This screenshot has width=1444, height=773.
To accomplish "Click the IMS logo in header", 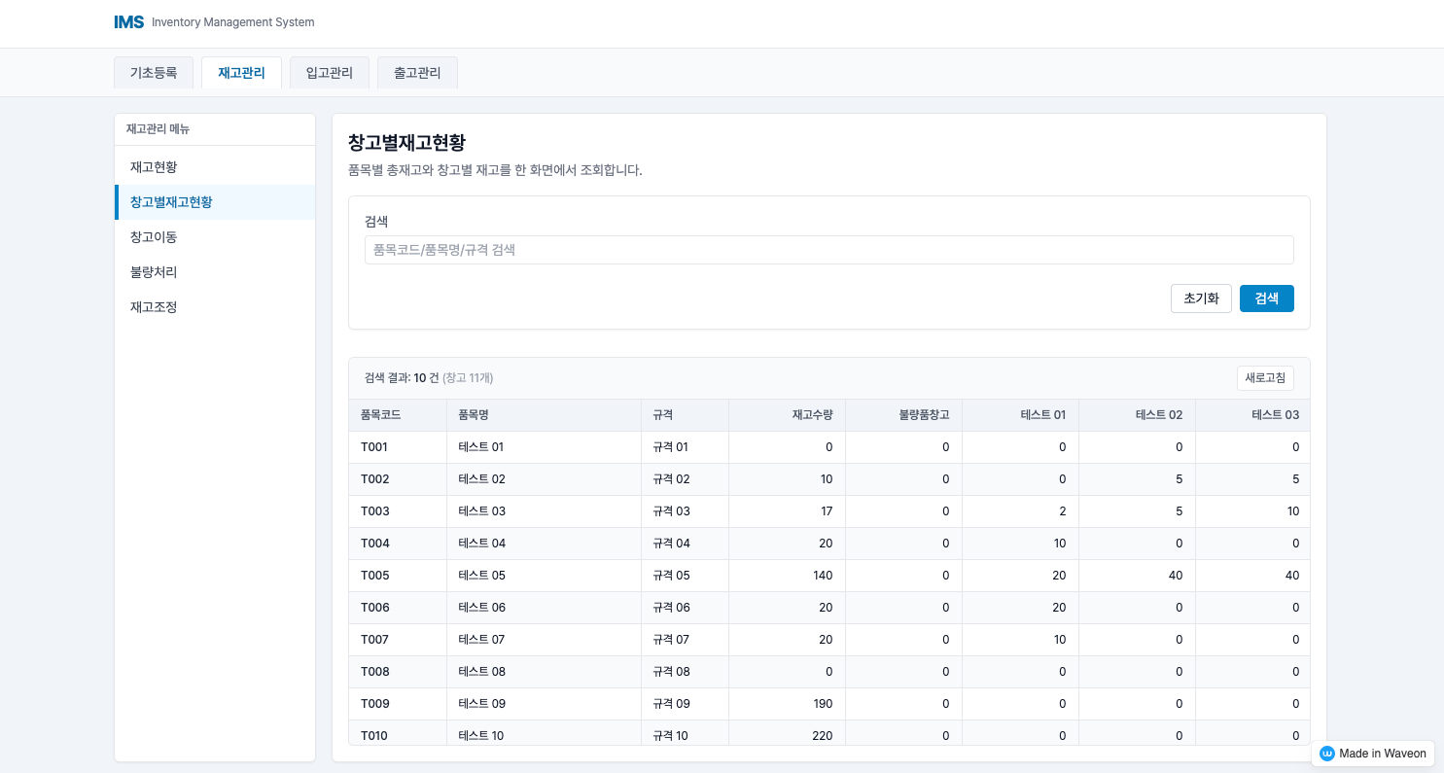I will click(129, 22).
